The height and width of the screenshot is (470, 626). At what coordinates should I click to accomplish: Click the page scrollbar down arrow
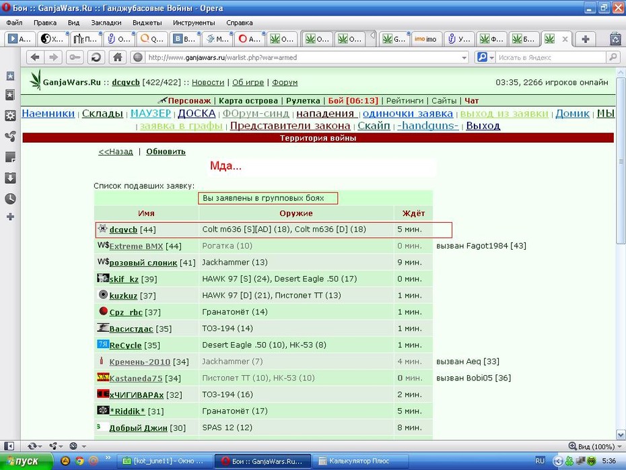(x=621, y=435)
